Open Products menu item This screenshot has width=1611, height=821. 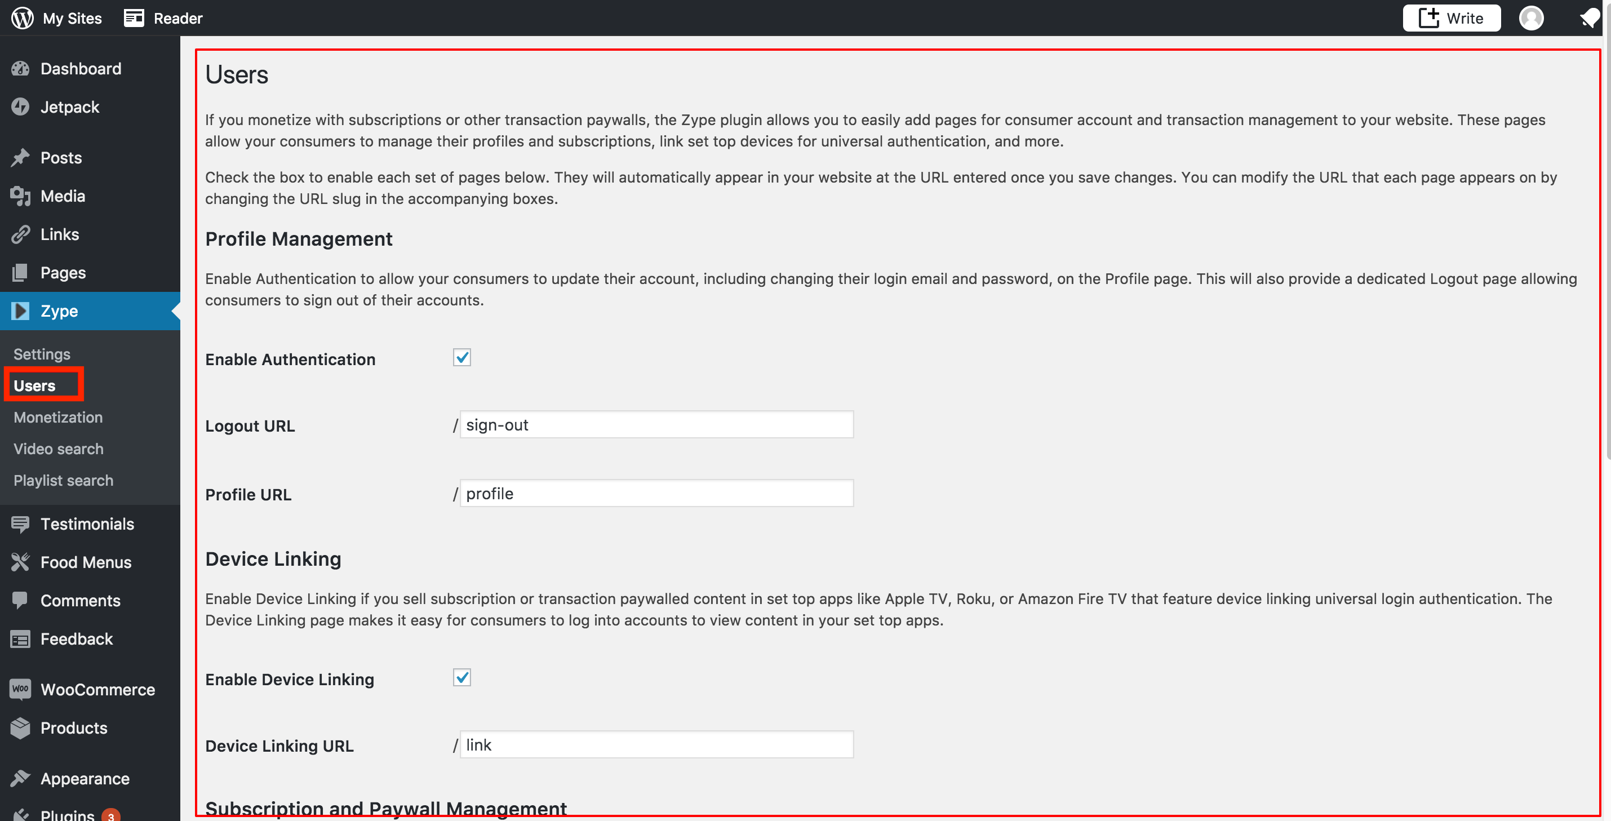click(90, 728)
